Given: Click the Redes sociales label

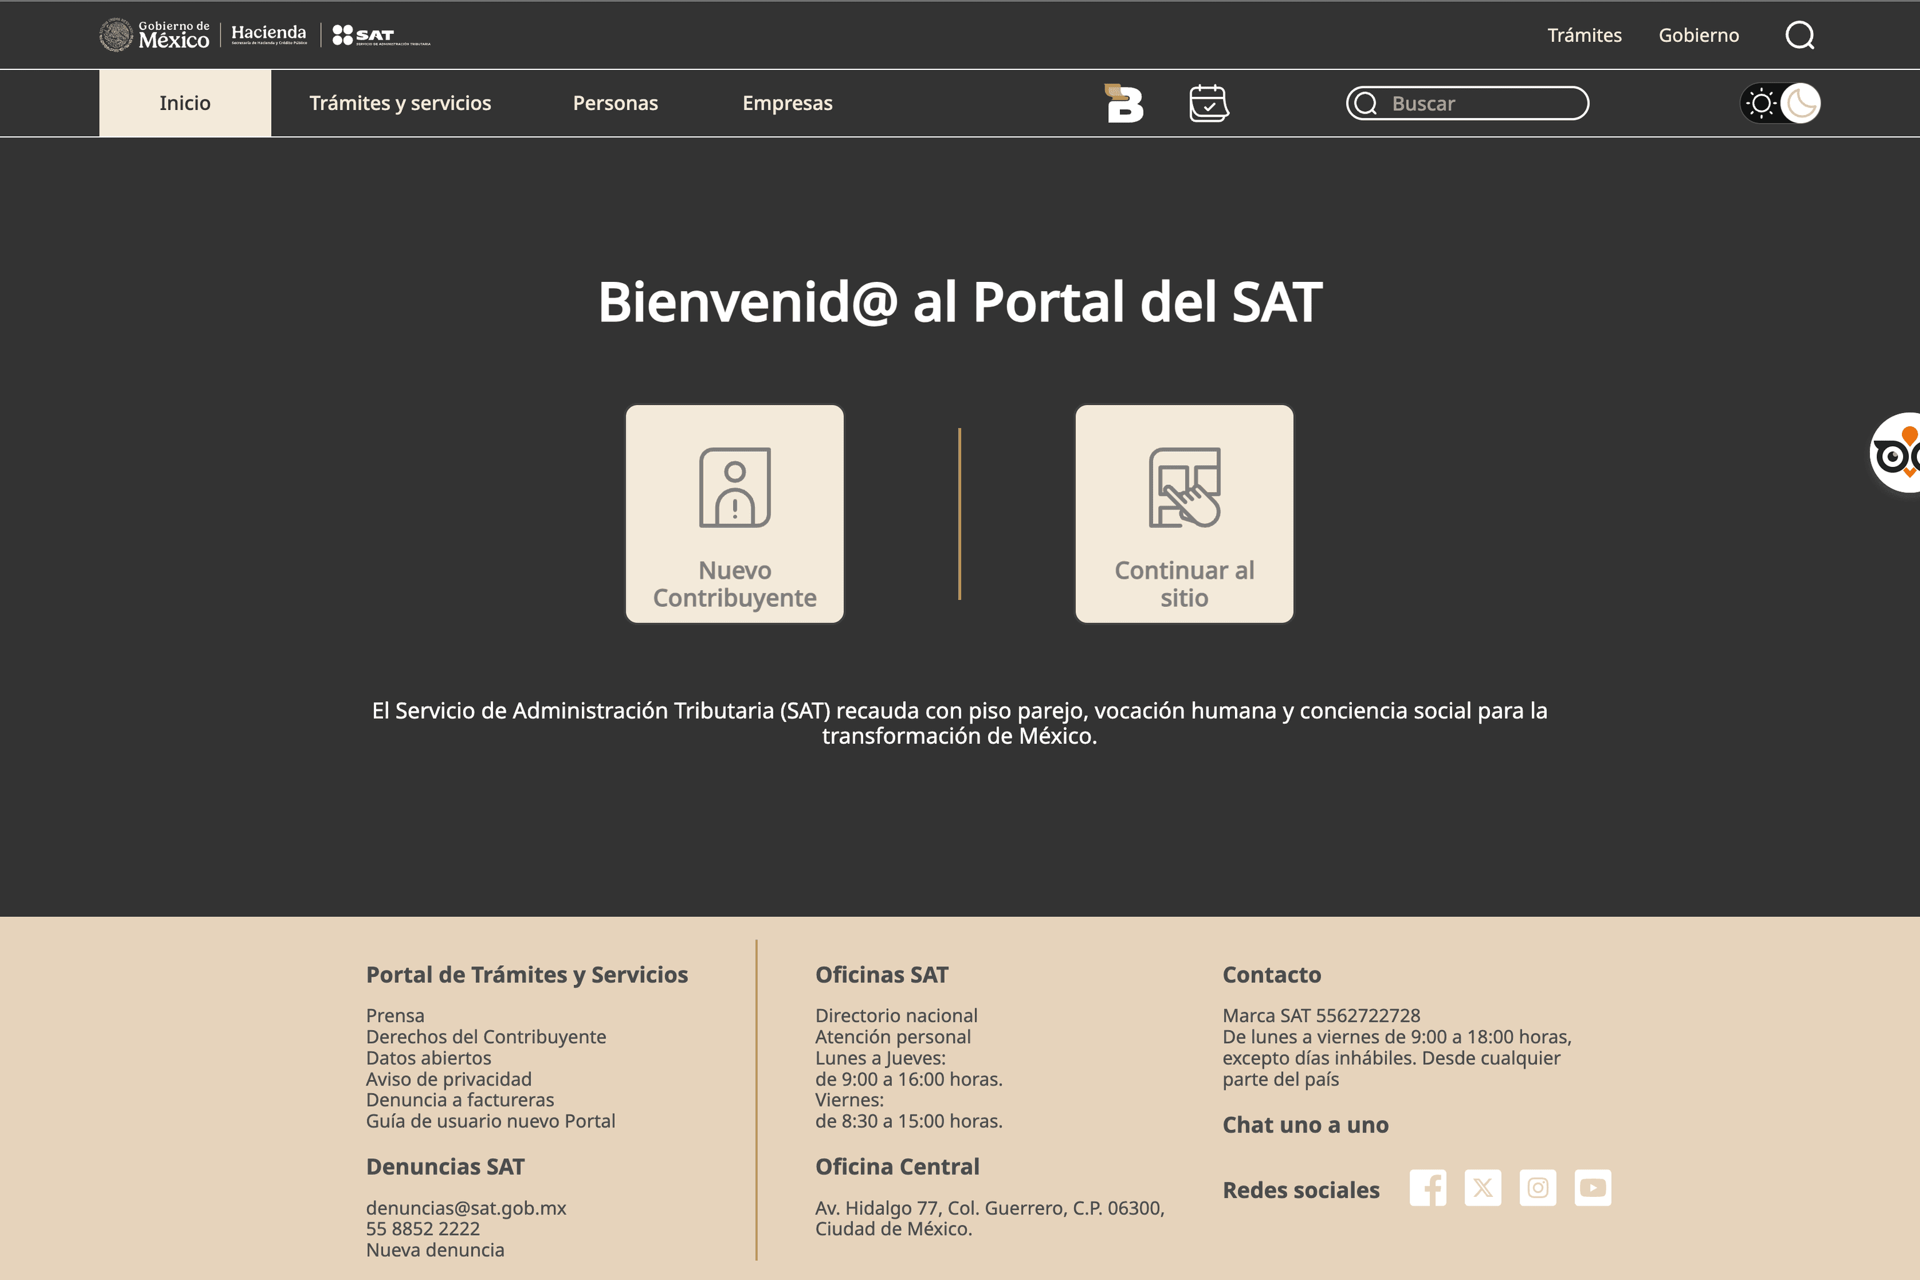Looking at the screenshot, I should pyautogui.click(x=1301, y=1190).
